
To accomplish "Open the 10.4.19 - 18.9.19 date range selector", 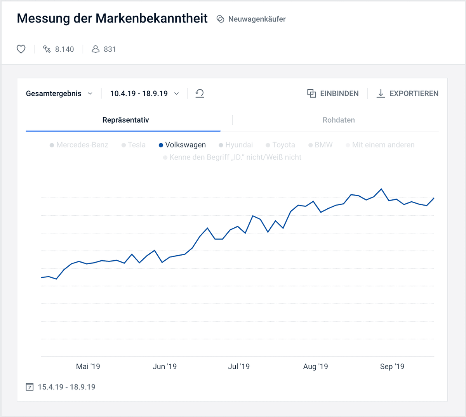I will point(144,93).
